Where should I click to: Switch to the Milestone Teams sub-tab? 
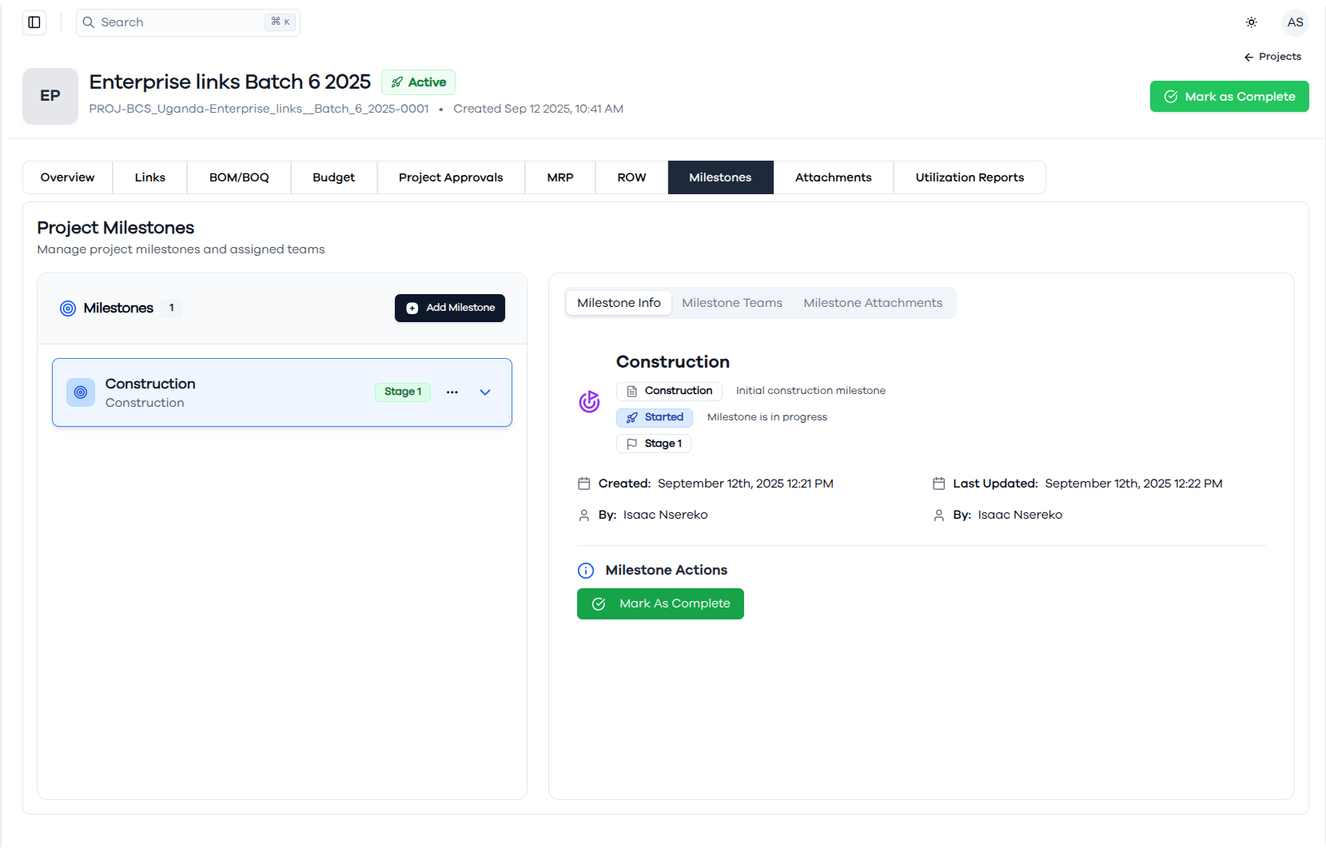(x=732, y=303)
